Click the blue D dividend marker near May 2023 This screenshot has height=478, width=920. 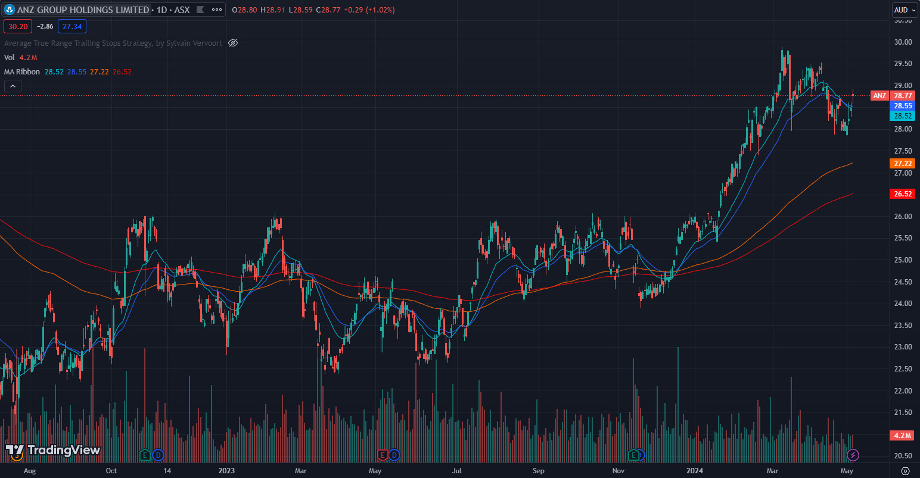[394, 455]
